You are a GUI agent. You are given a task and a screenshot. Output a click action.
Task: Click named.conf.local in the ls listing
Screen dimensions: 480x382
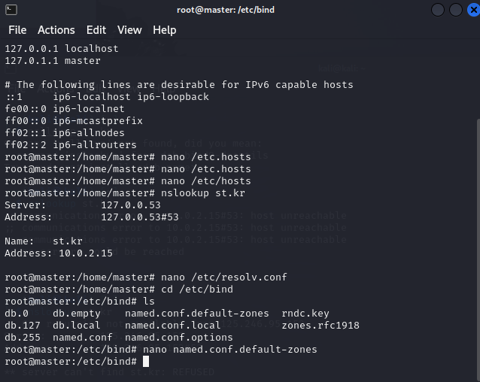pyautogui.click(x=172, y=325)
